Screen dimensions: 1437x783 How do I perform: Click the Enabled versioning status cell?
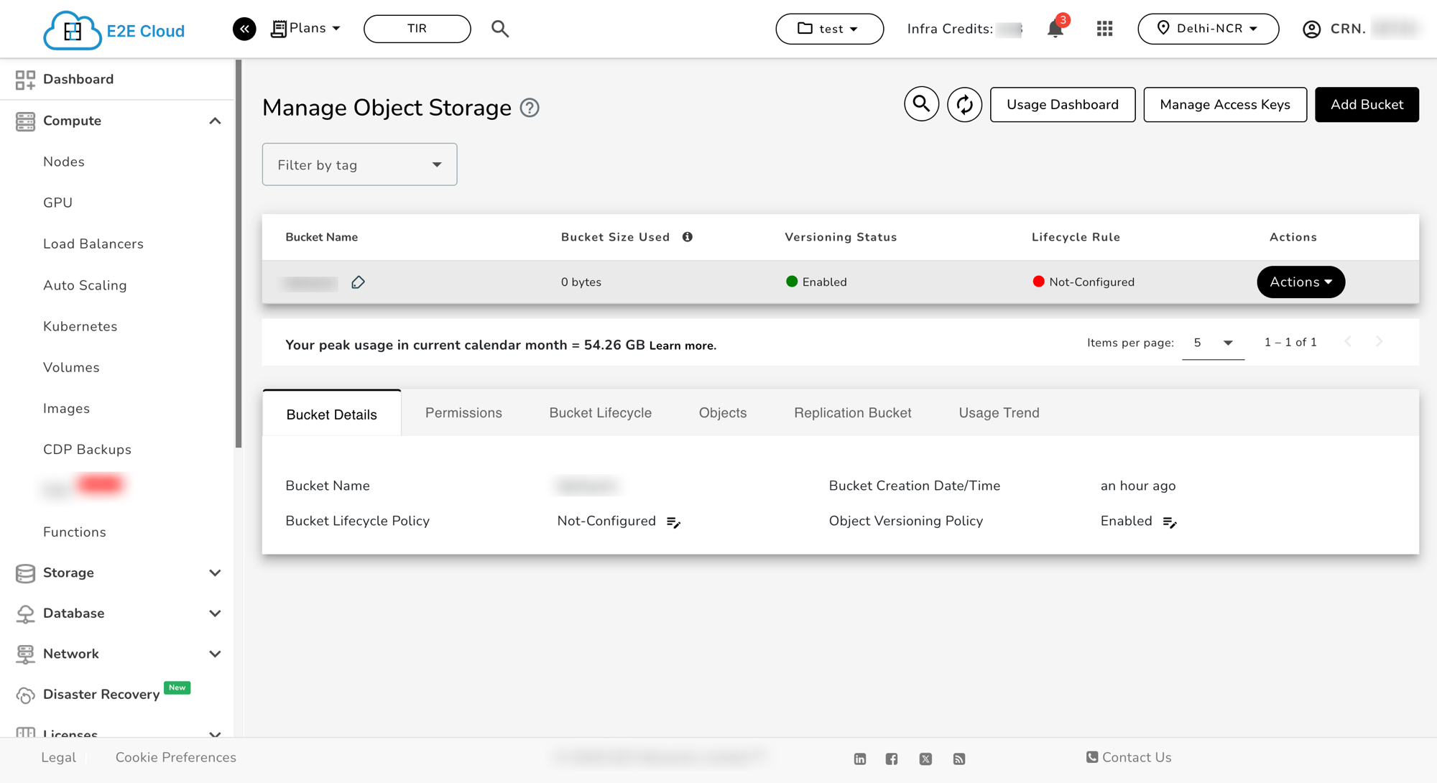click(816, 282)
